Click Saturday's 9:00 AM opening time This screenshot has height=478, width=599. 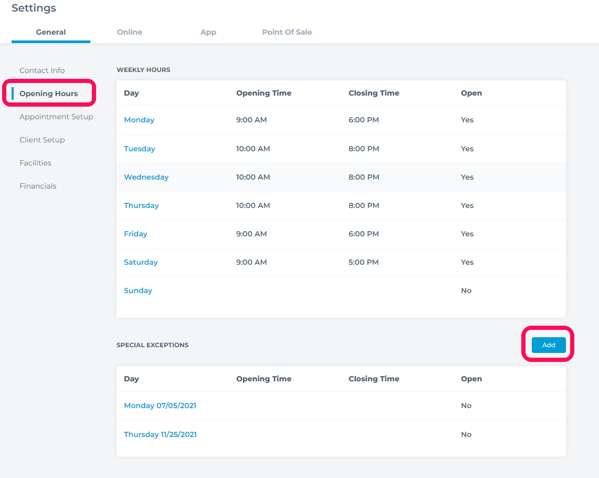pyautogui.click(x=251, y=262)
